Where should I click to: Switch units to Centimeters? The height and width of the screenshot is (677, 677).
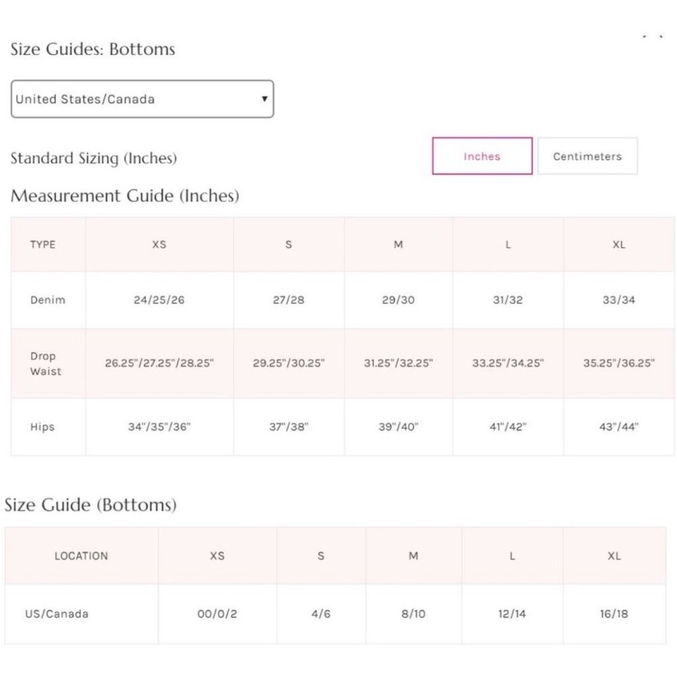click(587, 156)
